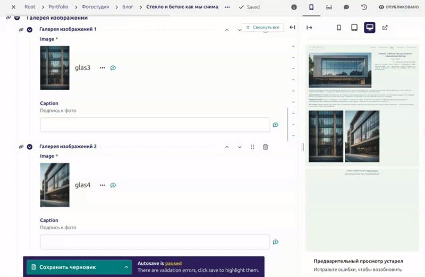The width and height of the screenshot is (425, 277).
Task: Grab the drag handle of Галерея изображений 2
Action: click(253, 147)
